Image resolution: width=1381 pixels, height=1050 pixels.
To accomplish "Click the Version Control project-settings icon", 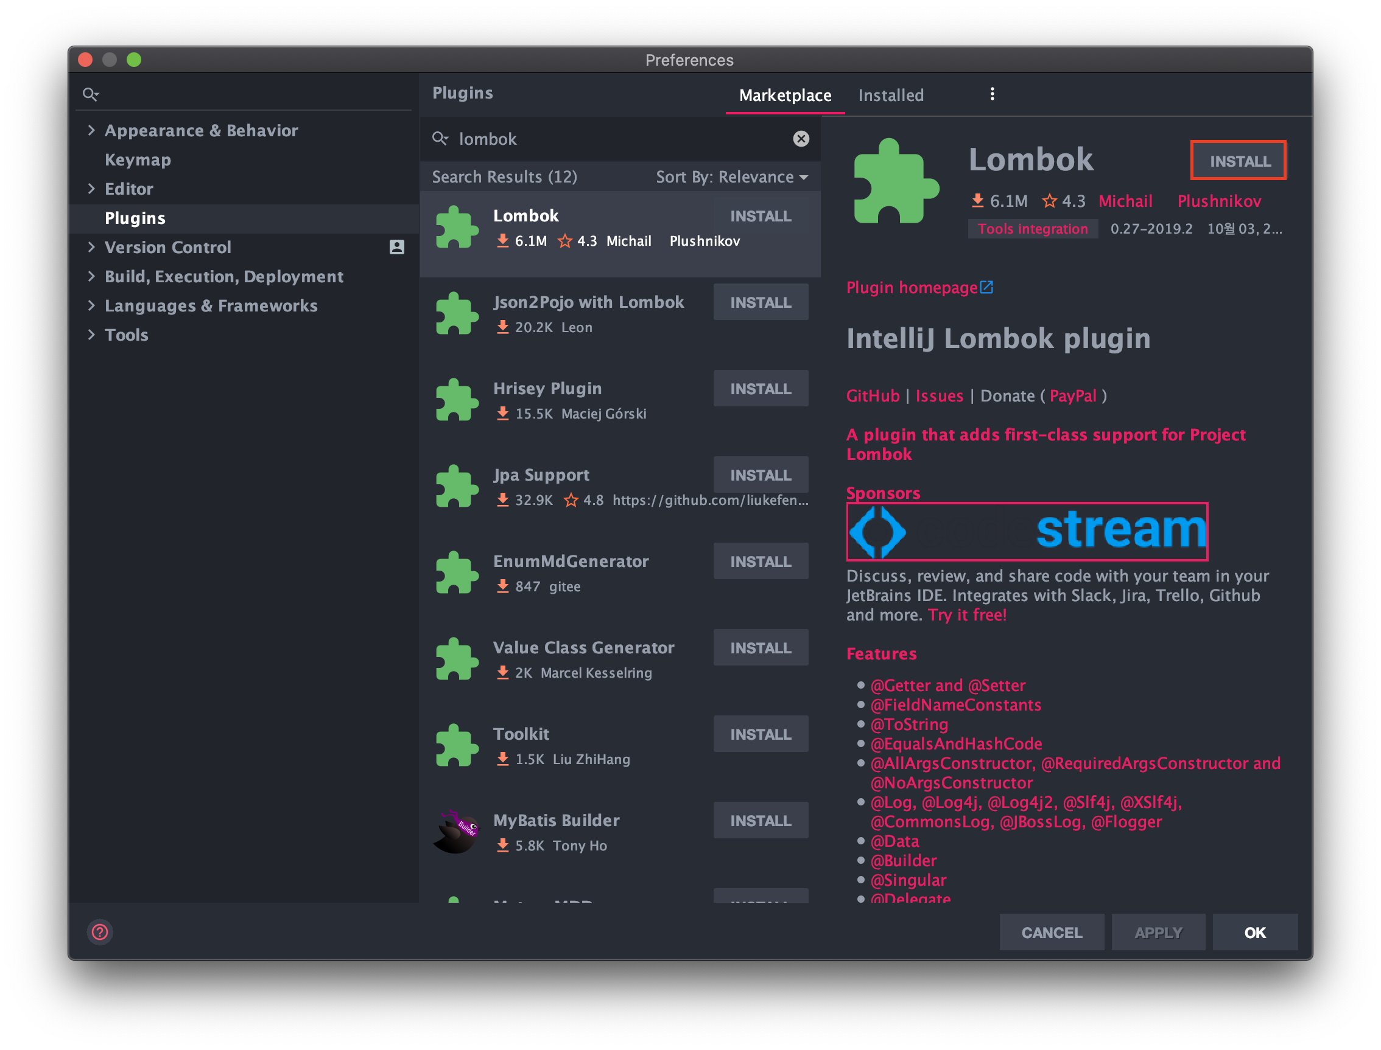I will pos(396,247).
